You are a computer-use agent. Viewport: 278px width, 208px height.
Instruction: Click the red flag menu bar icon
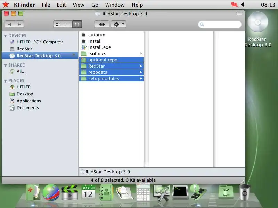[x=234, y=5]
